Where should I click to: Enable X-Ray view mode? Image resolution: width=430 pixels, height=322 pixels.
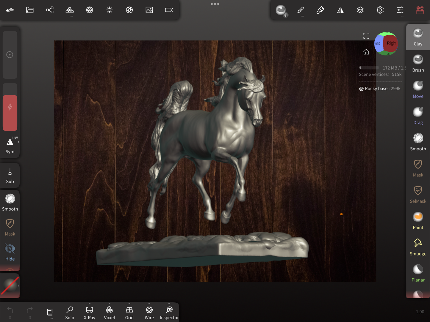pos(89,313)
